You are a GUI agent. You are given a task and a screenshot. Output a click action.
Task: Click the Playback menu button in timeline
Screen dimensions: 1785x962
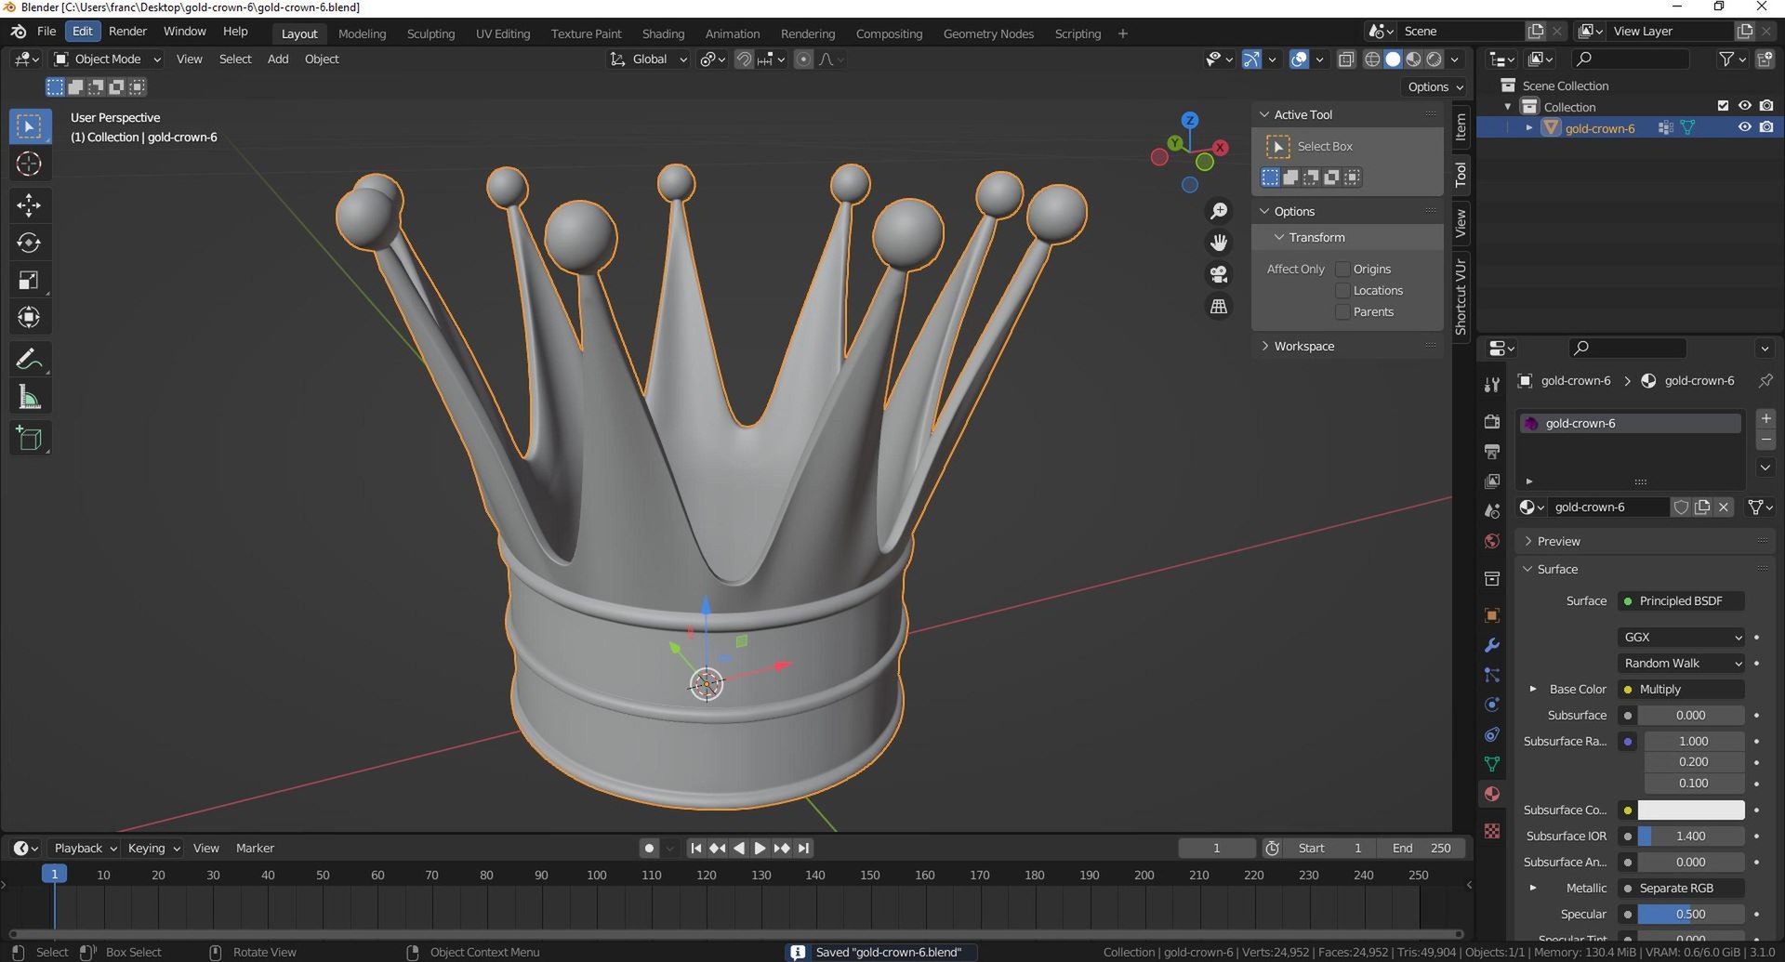point(84,848)
